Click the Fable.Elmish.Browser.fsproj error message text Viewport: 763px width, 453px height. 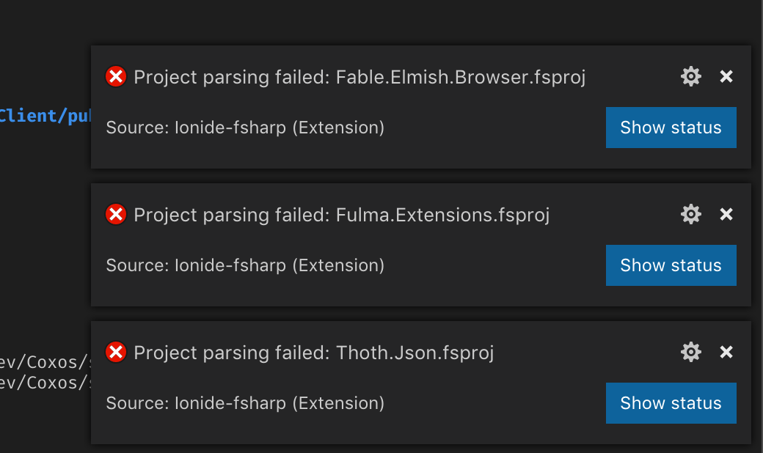(x=359, y=77)
